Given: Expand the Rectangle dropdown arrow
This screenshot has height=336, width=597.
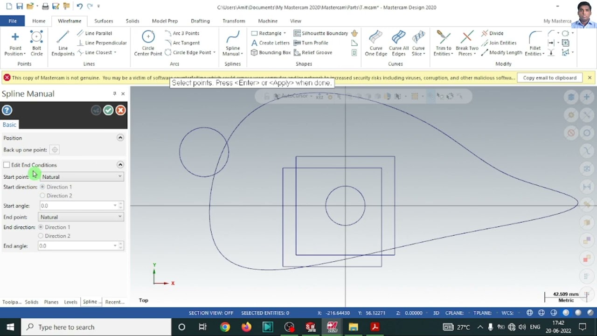Looking at the screenshot, I should pos(285,33).
